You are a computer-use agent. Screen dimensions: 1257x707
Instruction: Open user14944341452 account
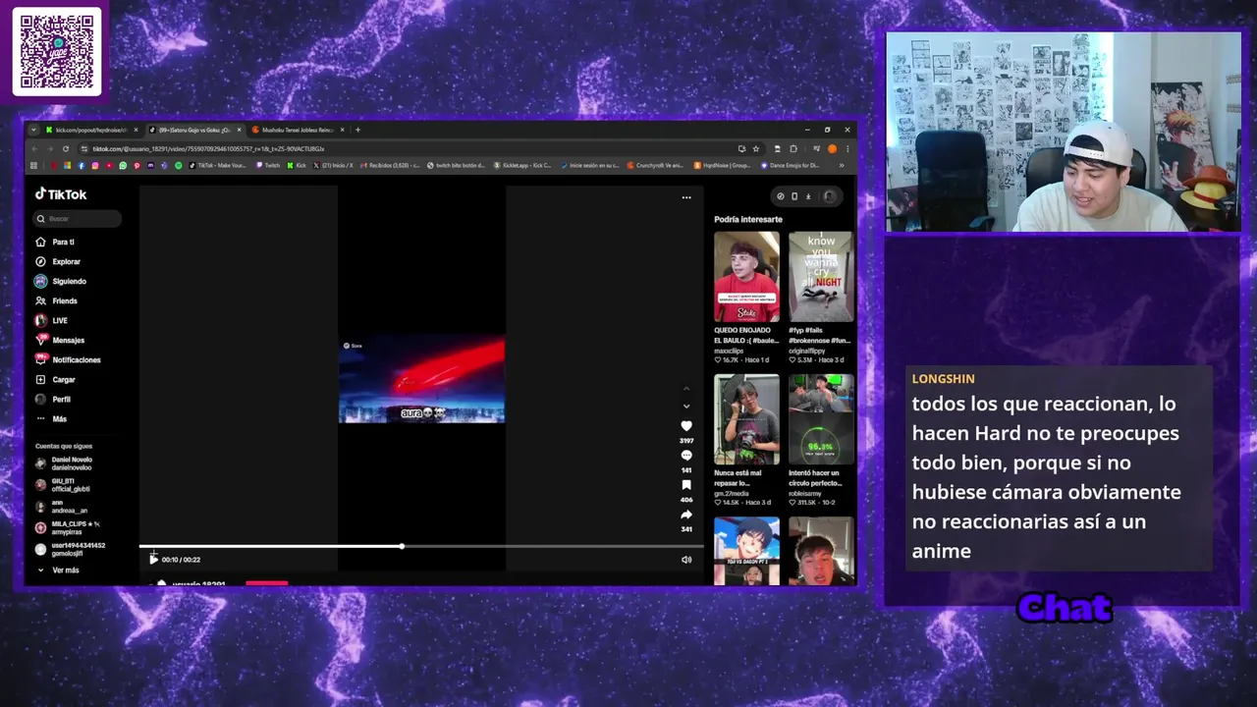pyautogui.click(x=70, y=550)
